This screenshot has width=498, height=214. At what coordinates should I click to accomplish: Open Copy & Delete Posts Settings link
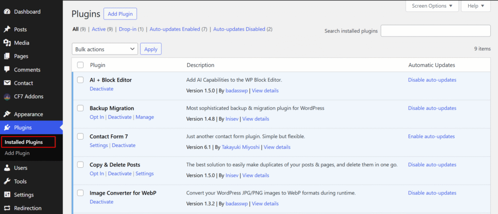coord(145,174)
